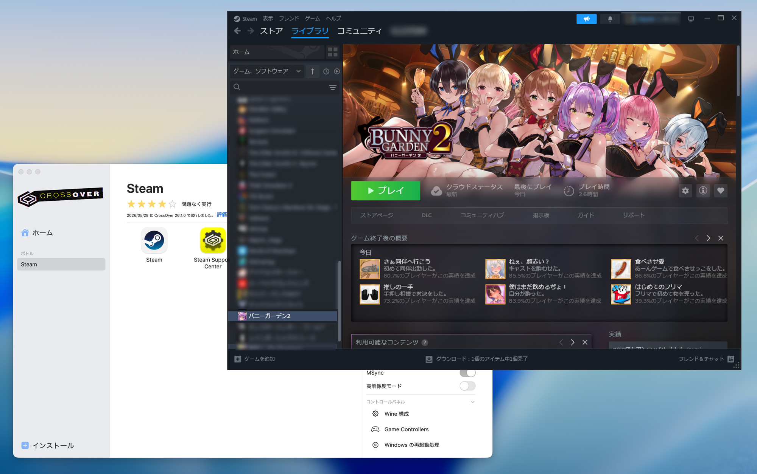Filter ready-to-play games icon
The width and height of the screenshot is (757, 474).
(337, 71)
